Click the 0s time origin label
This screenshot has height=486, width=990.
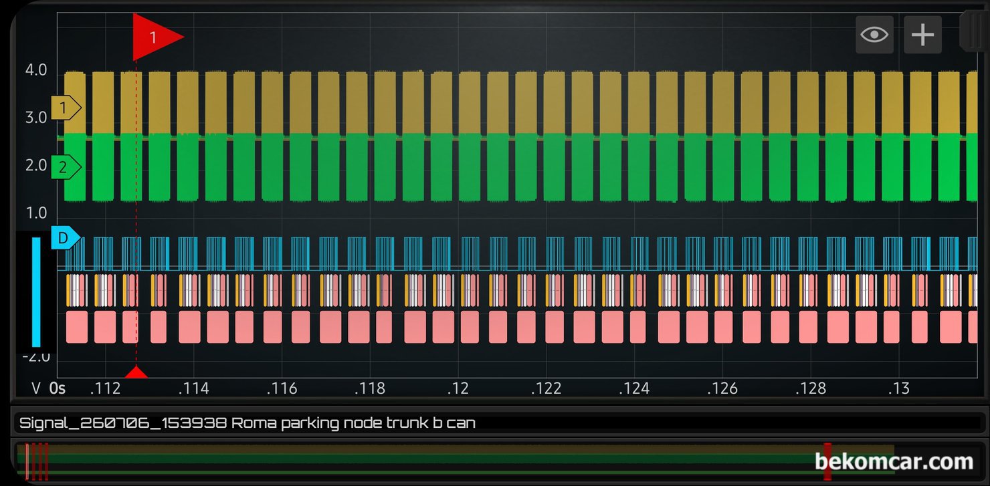58,388
